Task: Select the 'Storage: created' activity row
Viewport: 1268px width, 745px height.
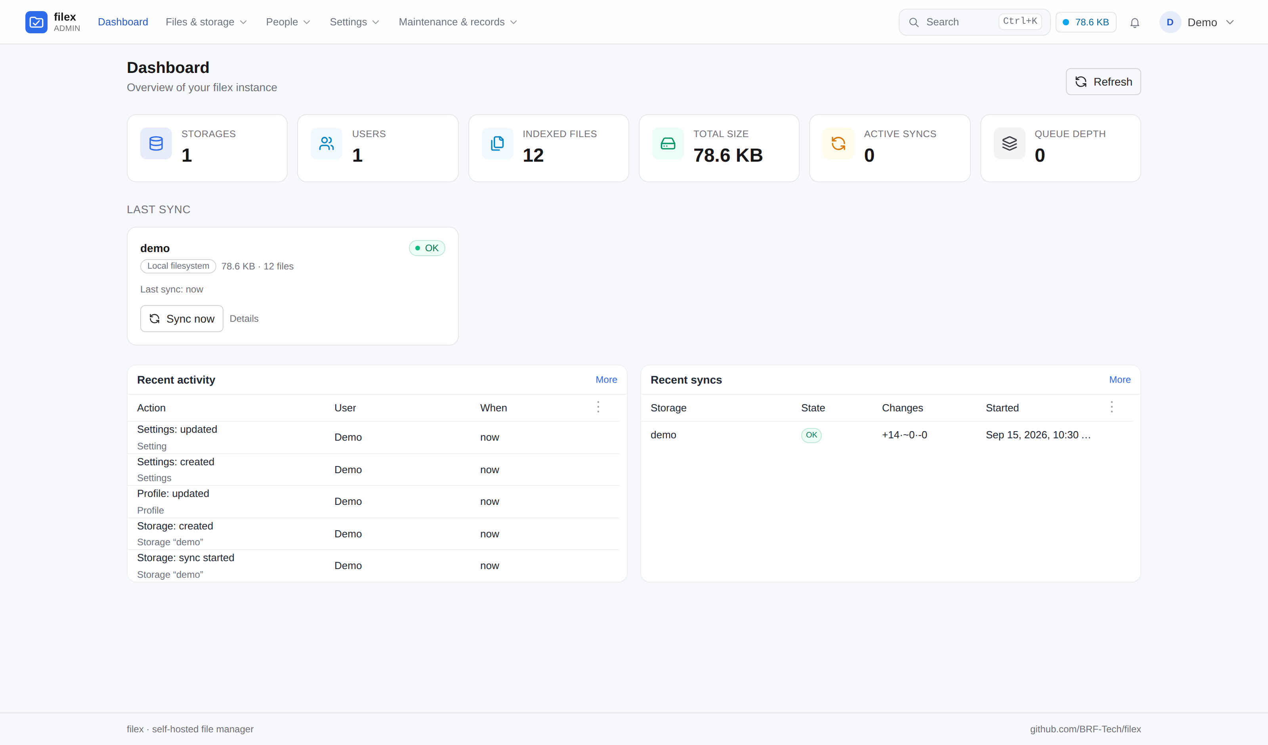Action: tap(373, 534)
